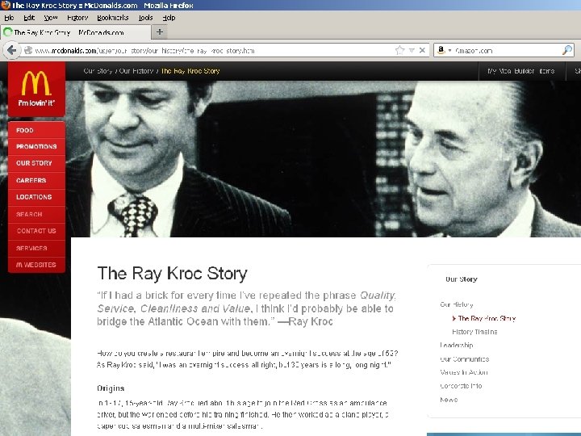Click the FOOD navigation button
Image resolution: width=581 pixels, height=436 pixels.
click(36, 130)
